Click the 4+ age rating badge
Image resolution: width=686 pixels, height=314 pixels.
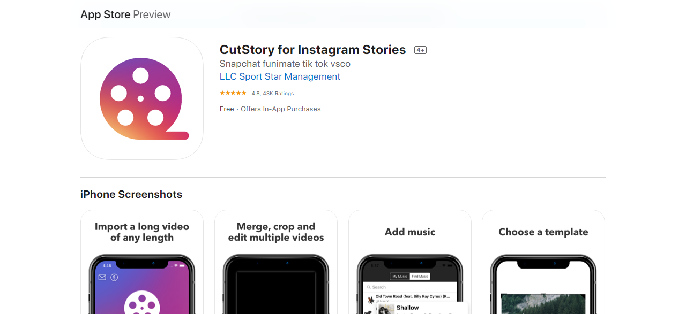pos(420,50)
